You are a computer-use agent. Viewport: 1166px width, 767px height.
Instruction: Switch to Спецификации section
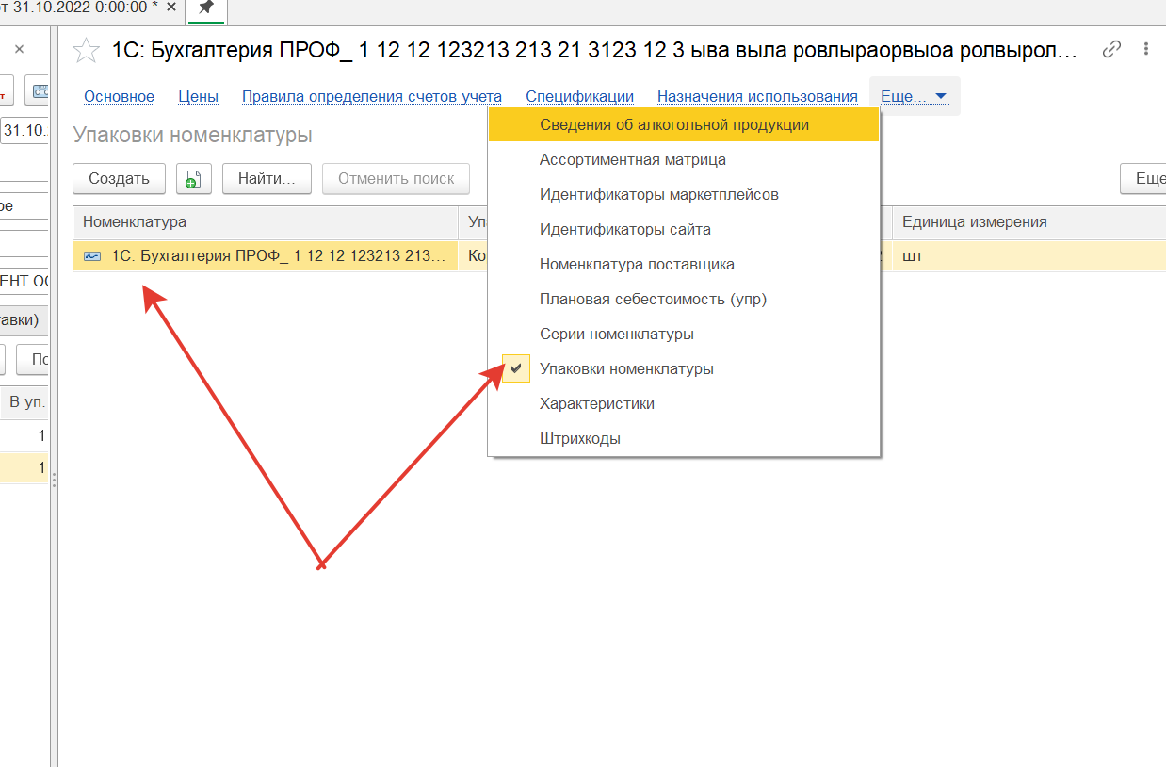[x=579, y=96]
